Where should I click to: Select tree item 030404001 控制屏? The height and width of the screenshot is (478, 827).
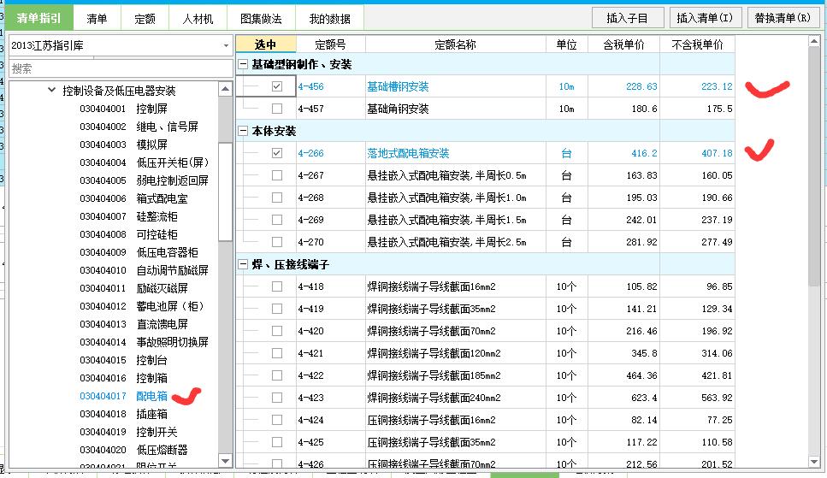click(123, 109)
